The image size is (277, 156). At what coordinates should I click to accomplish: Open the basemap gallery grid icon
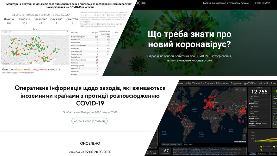[x=244, y=90]
